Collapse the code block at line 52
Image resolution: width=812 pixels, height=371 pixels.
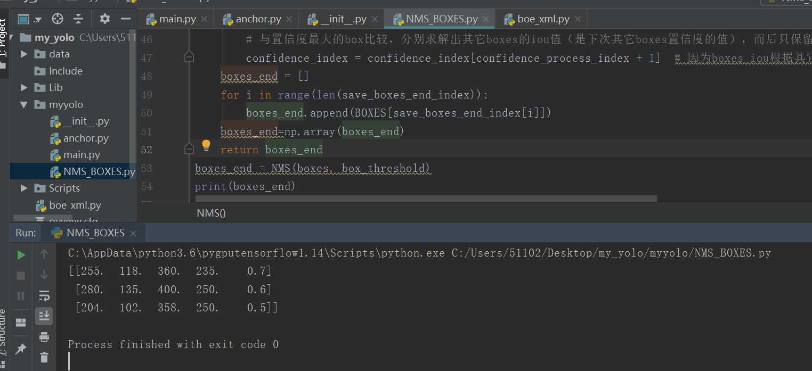point(189,150)
